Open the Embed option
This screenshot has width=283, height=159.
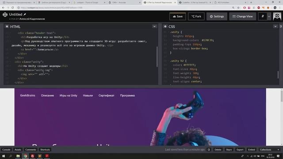coord(252,150)
